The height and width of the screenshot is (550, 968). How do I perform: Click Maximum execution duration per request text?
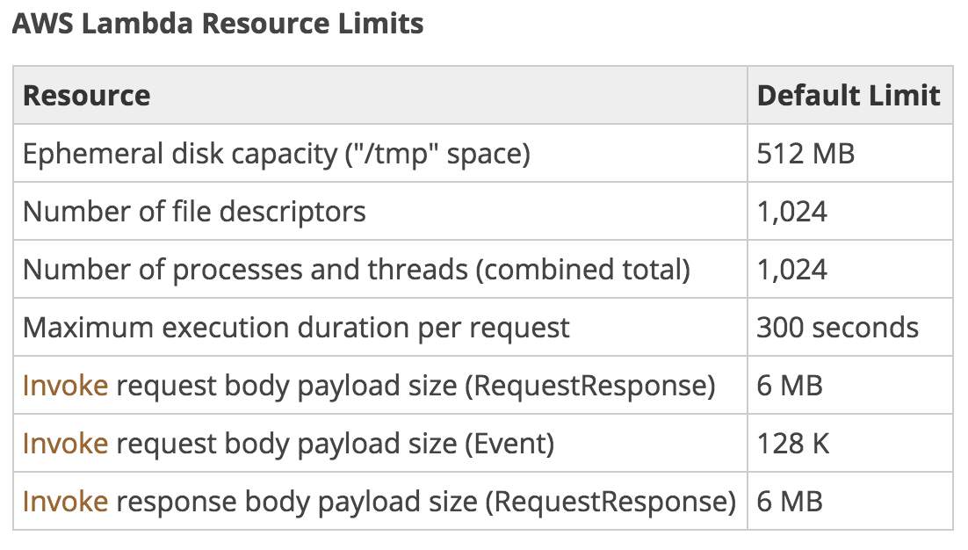(296, 328)
